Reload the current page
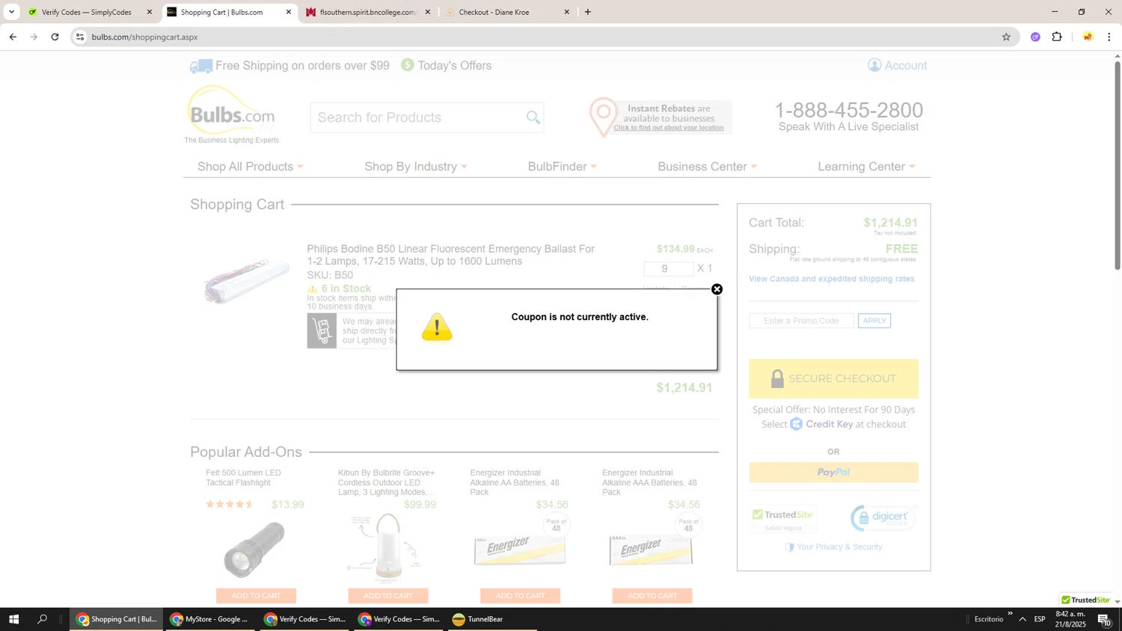 [55, 37]
